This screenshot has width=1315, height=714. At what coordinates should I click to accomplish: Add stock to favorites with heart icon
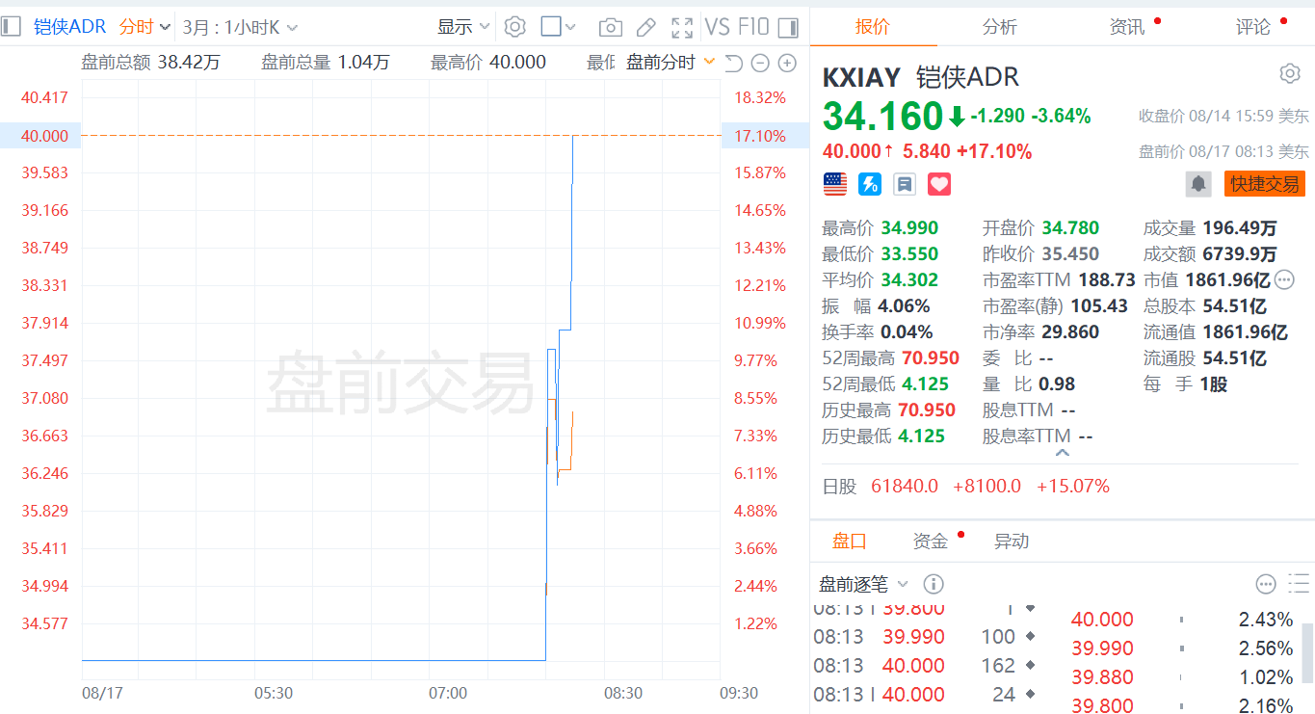pyautogui.click(x=939, y=184)
